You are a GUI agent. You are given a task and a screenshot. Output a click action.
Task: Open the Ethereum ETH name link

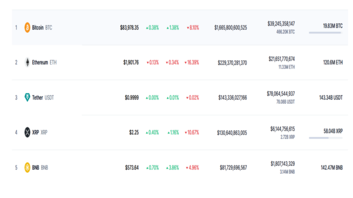coord(45,62)
